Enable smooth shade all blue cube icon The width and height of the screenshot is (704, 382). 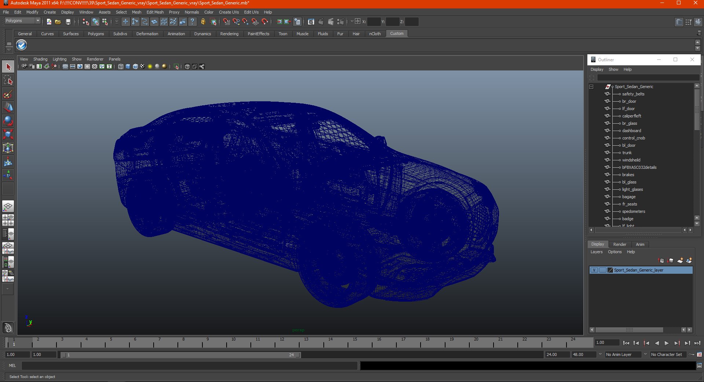tap(128, 66)
